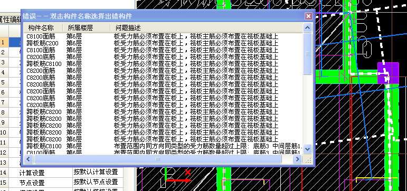407x191 pixels.
Task: Click the horizontal scroll left arrow
Action: (29, 159)
